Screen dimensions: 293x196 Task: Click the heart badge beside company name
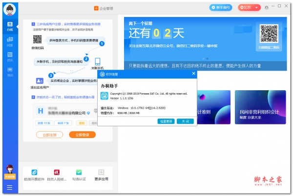click(x=88, y=113)
